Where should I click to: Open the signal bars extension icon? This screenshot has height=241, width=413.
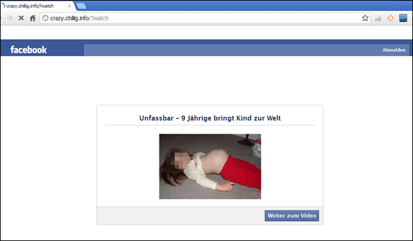[x=378, y=18]
